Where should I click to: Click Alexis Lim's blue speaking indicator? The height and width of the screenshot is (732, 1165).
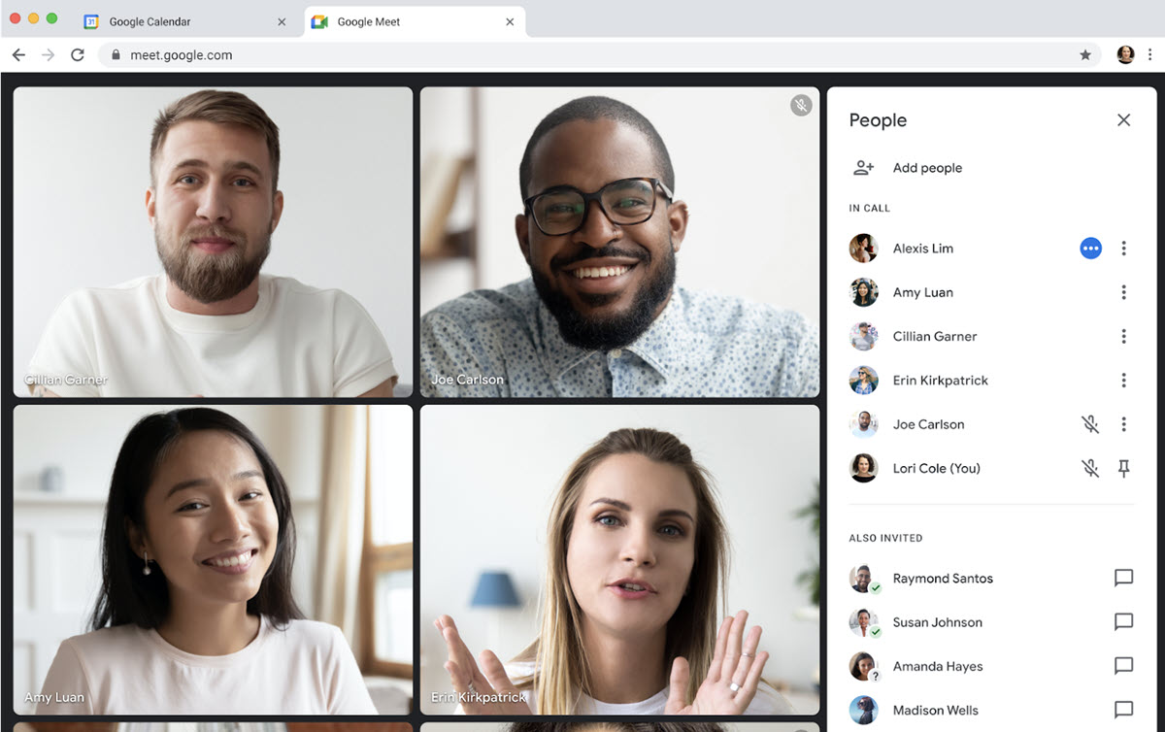(1090, 249)
